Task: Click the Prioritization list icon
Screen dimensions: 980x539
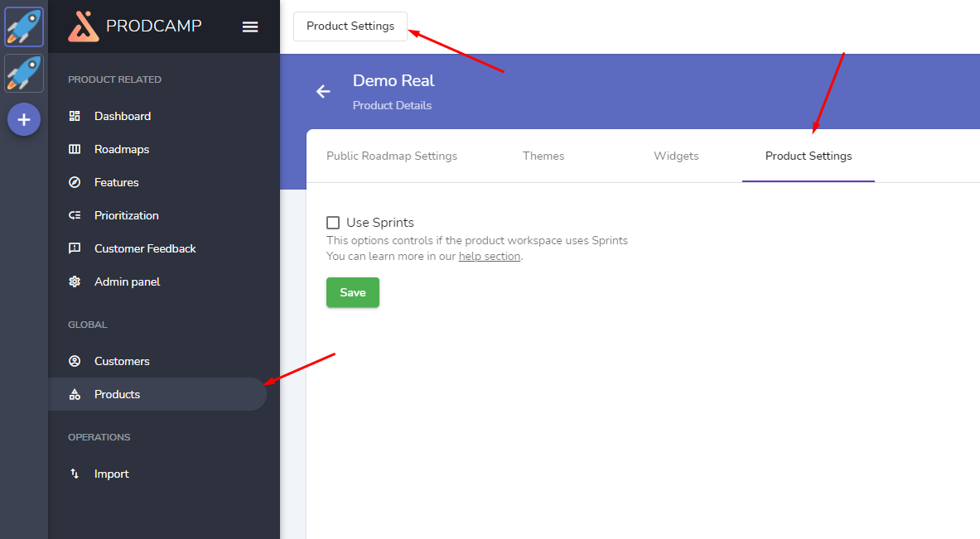Action: pos(75,215)
